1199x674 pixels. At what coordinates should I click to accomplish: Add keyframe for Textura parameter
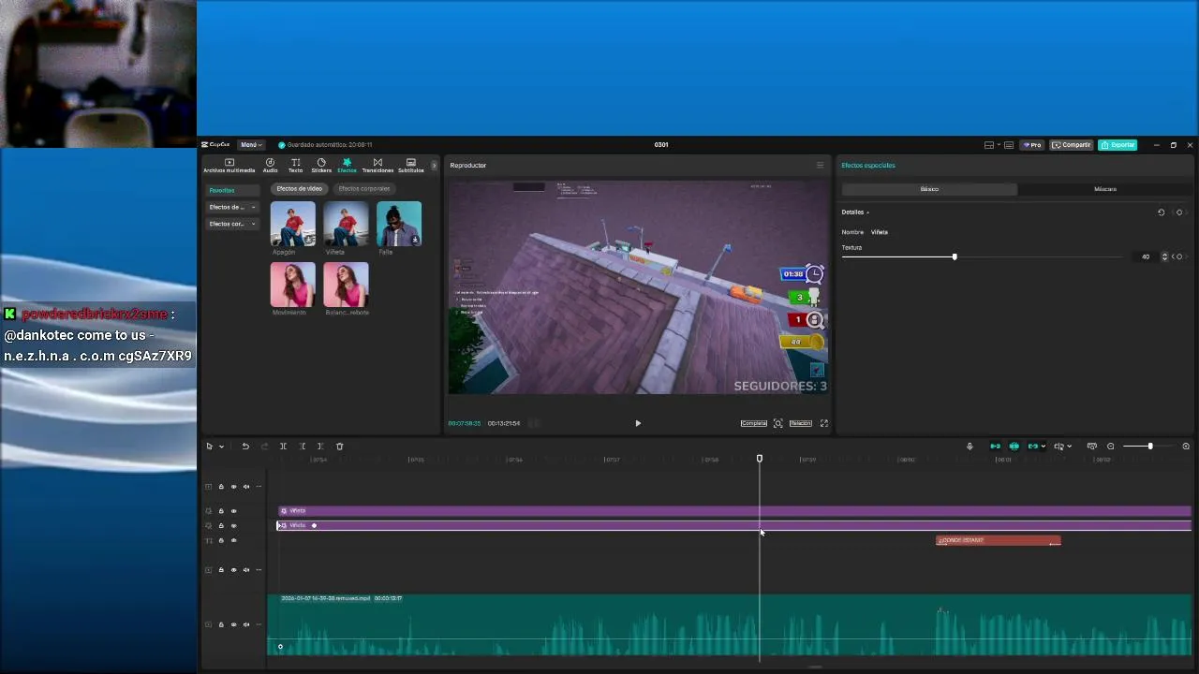(x=1179, y=256)
